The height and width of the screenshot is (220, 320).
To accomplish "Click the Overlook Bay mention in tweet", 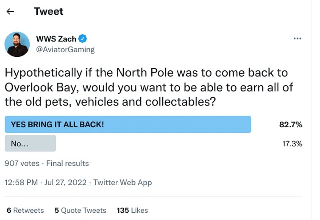I will [36, 87].
